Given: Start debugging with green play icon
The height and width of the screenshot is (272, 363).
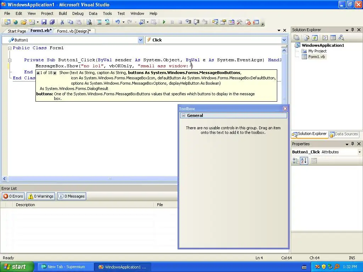Looking at the screenshot, I should [x=164, y=22].
